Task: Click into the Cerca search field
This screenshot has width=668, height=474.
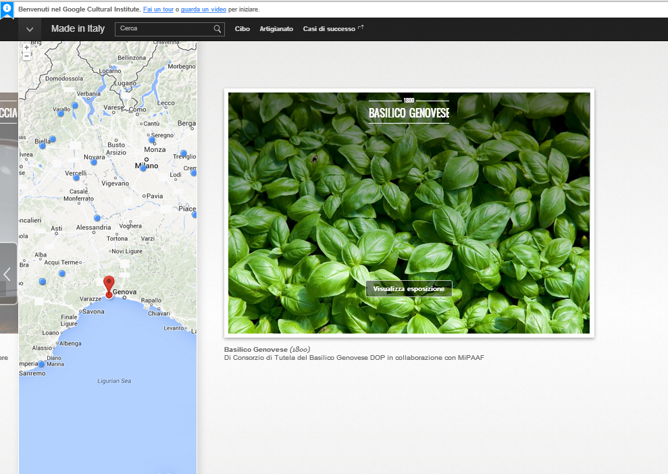Action: pos(164,29)
